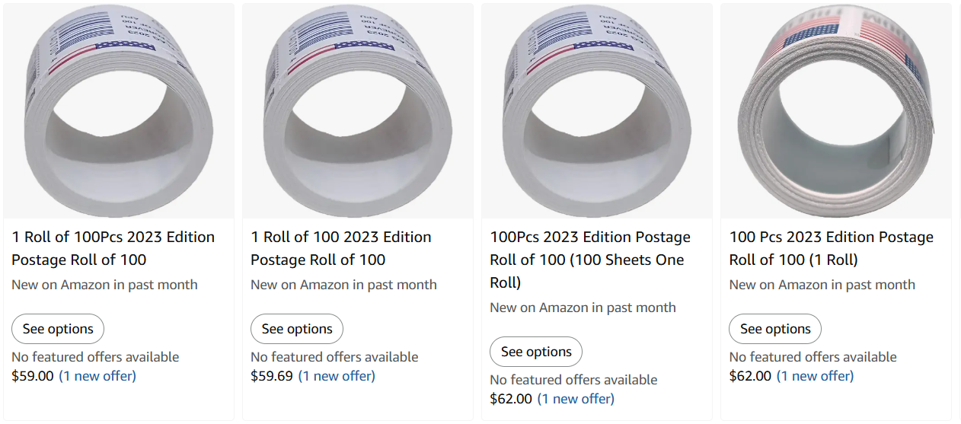Image resolution: width=961 pixels, height=424 pixels.
Task: Click the $59.00 price
Action: (33, 376)
